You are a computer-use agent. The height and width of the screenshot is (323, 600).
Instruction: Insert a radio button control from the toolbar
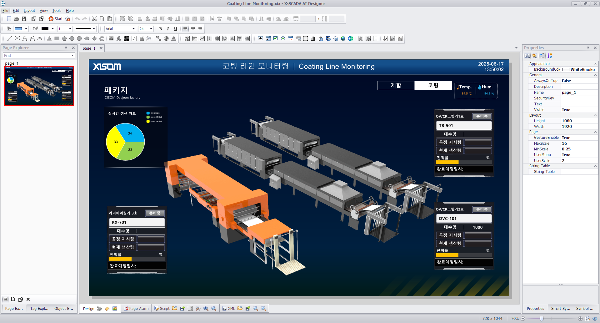point(283,38)
